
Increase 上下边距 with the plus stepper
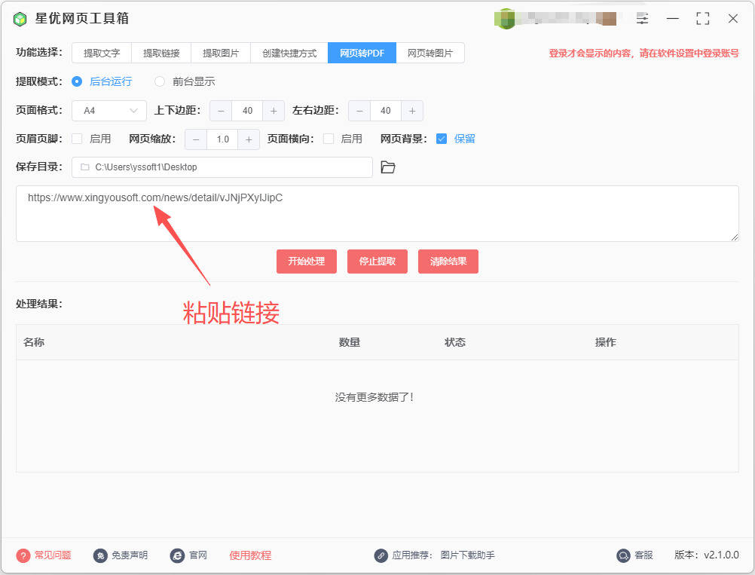pyautogui.click(x=273, y=111)
